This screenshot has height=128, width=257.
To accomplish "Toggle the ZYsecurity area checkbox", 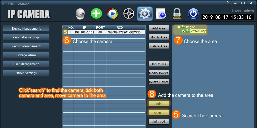I will click(183, 31).
